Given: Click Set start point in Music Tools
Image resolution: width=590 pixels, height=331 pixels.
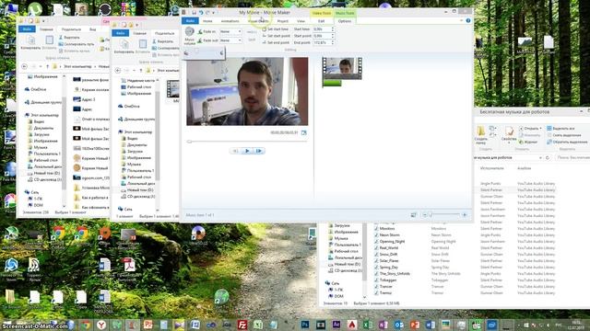Looking at the screenshot, I should (277, 36).
